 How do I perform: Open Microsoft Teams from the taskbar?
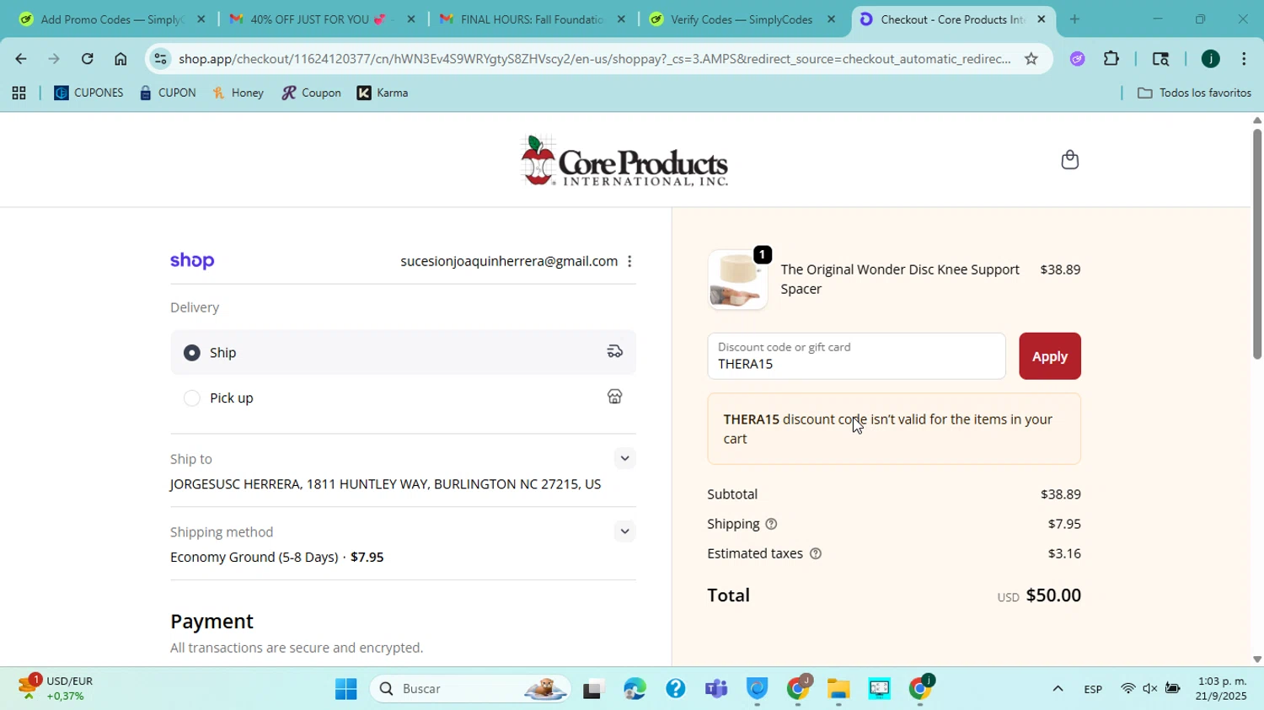click(716, 689)
